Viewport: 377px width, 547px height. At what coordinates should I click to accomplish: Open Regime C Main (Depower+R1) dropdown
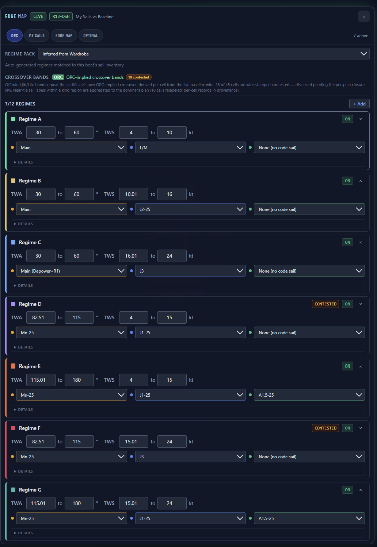click(72, 271)
